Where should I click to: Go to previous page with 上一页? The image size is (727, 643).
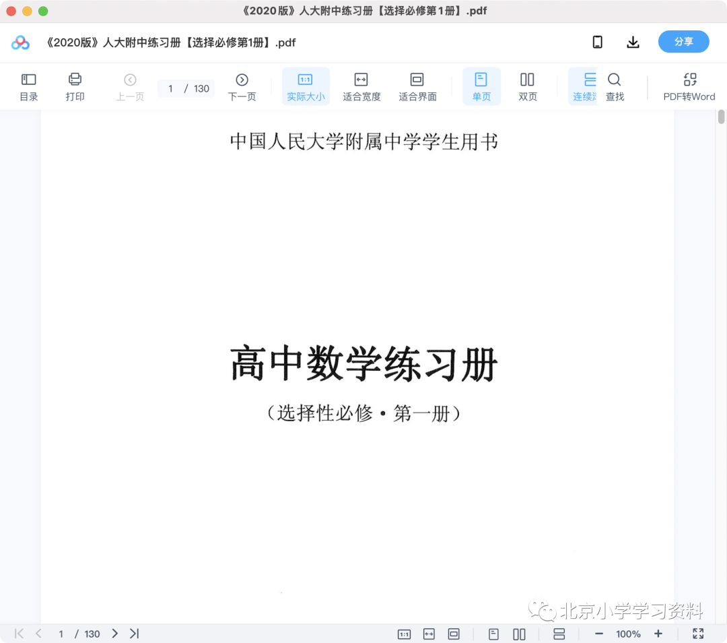(131, 87)
